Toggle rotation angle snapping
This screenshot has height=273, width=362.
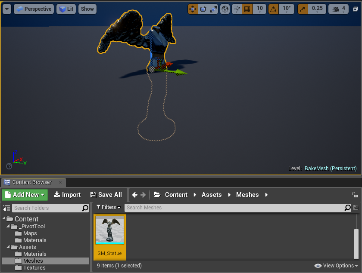point(273,9)
